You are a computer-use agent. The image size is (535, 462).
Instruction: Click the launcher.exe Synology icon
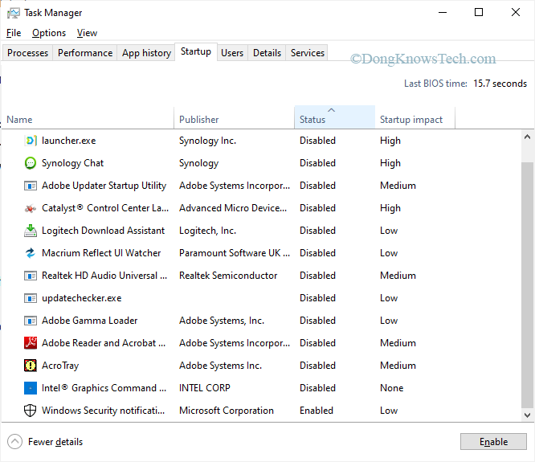click(x=31, y=141)
